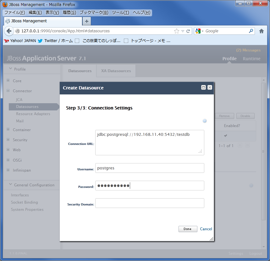Image resolution: width=270 pixels, height=261 pixels.
Task: Cancel the Create Datasource wizard
Action: 206,229
